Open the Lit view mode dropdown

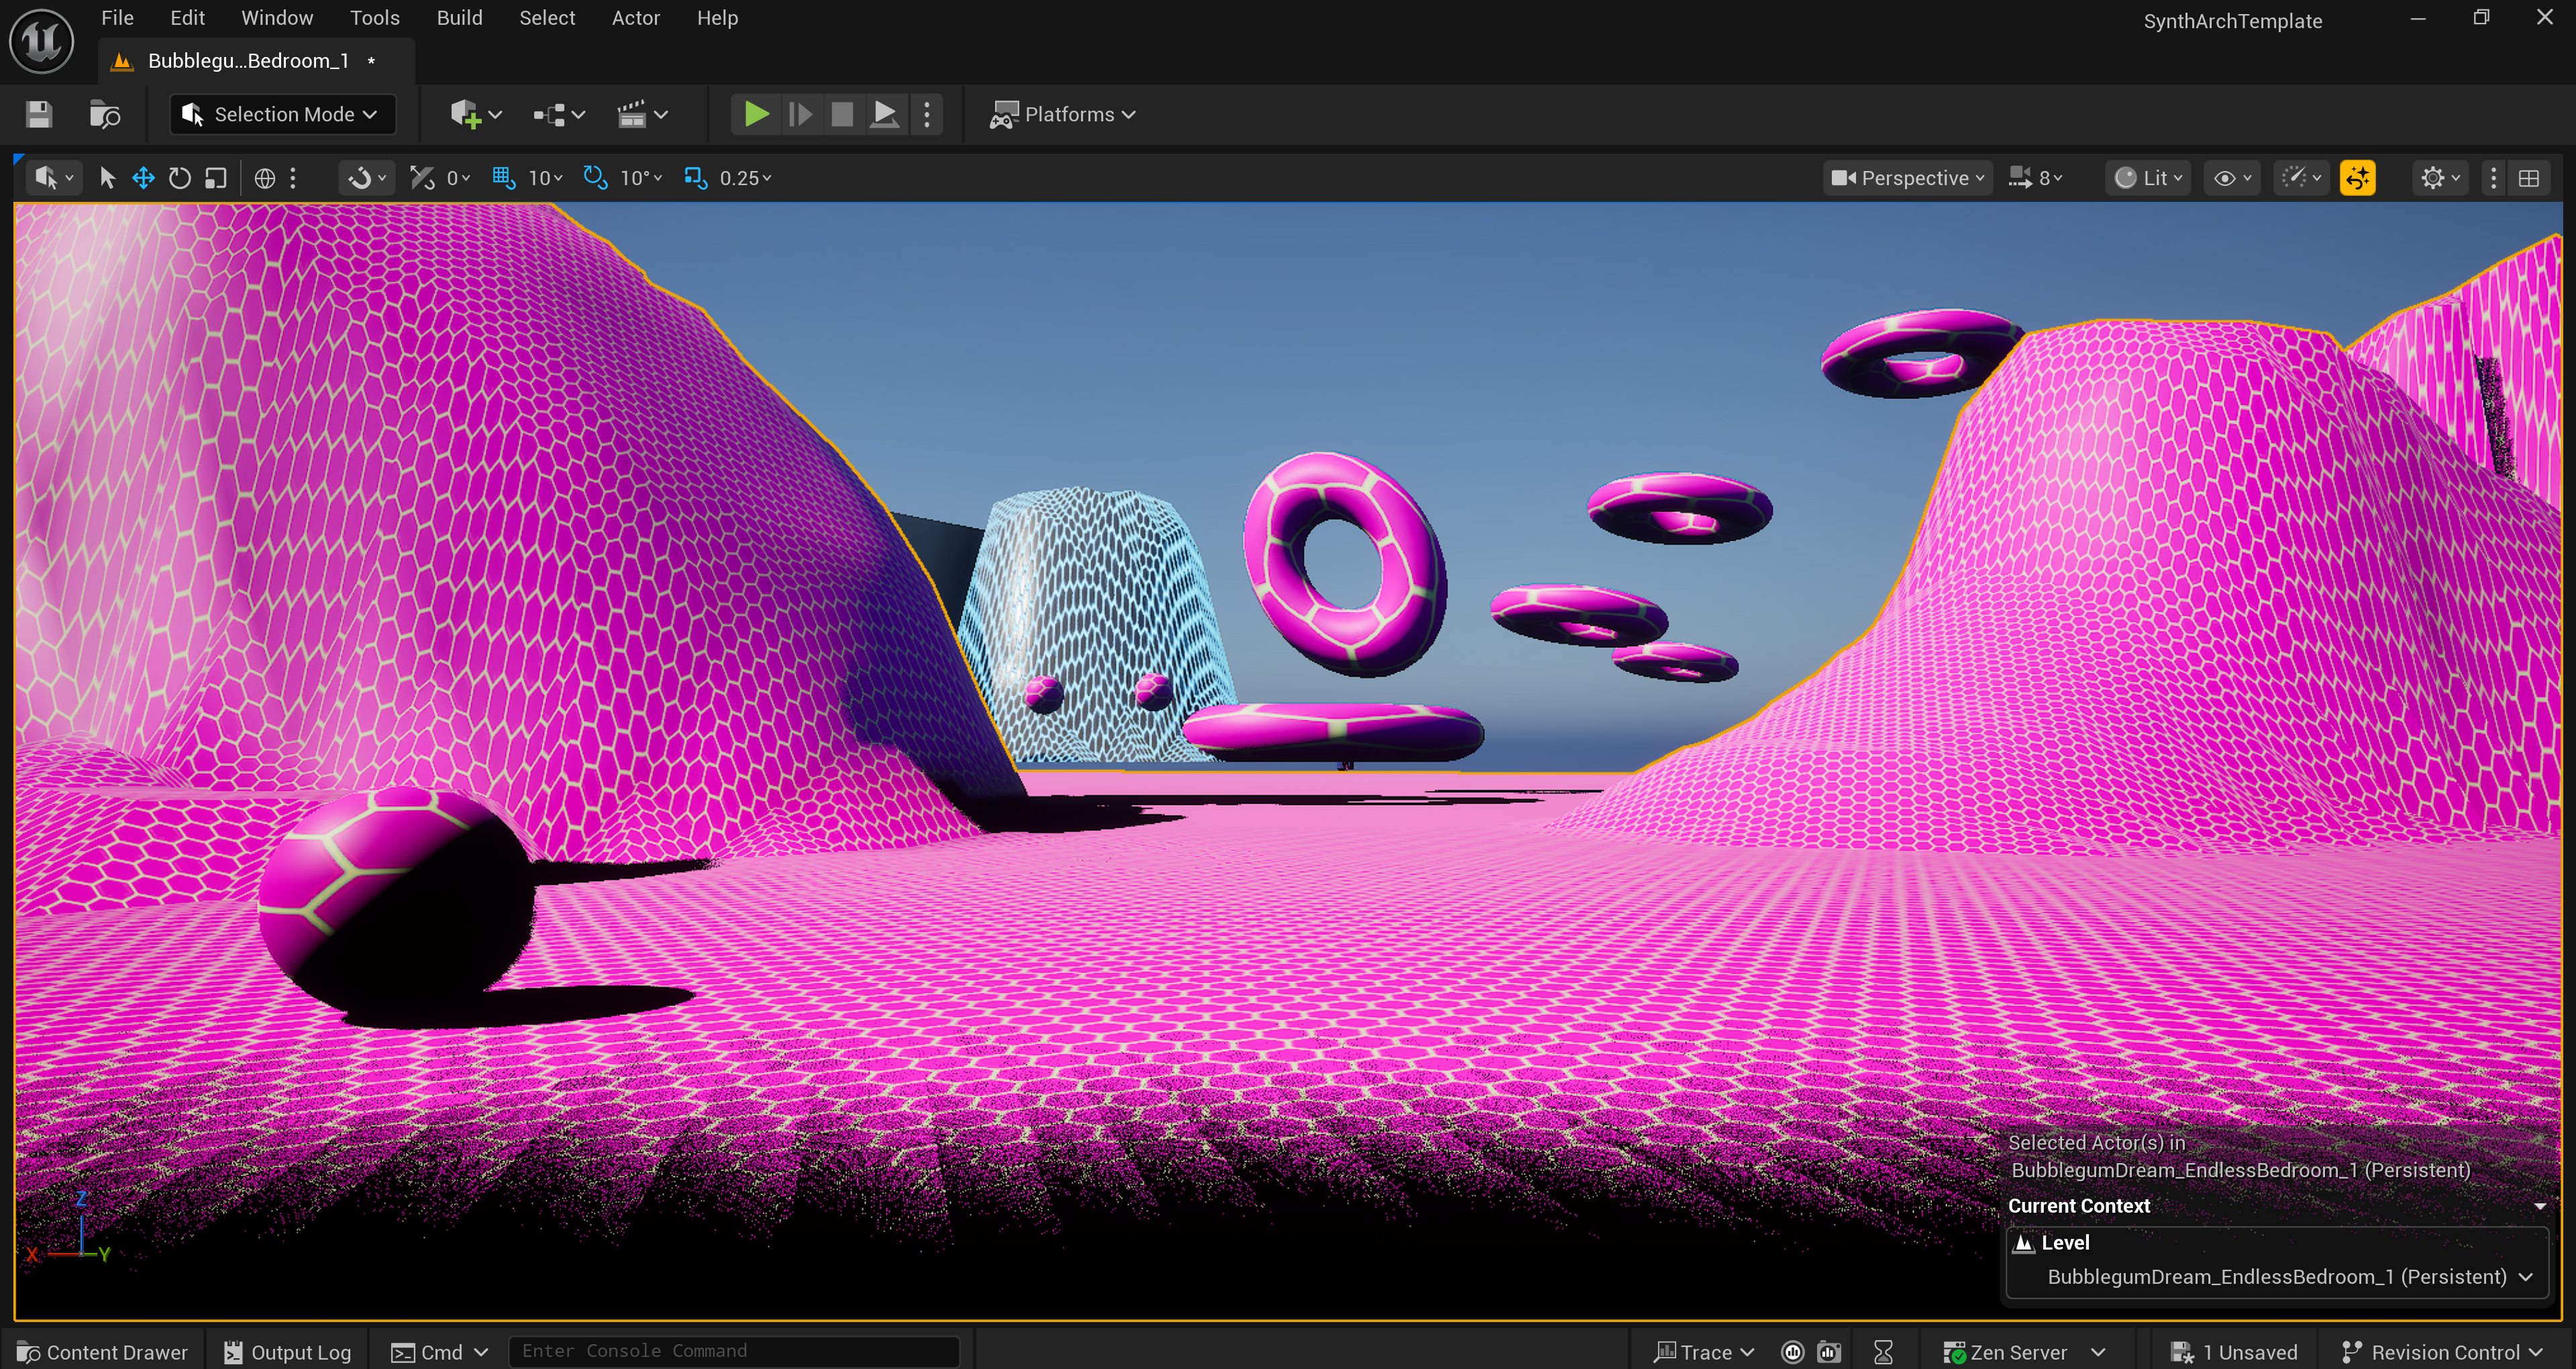(2147, 178)
